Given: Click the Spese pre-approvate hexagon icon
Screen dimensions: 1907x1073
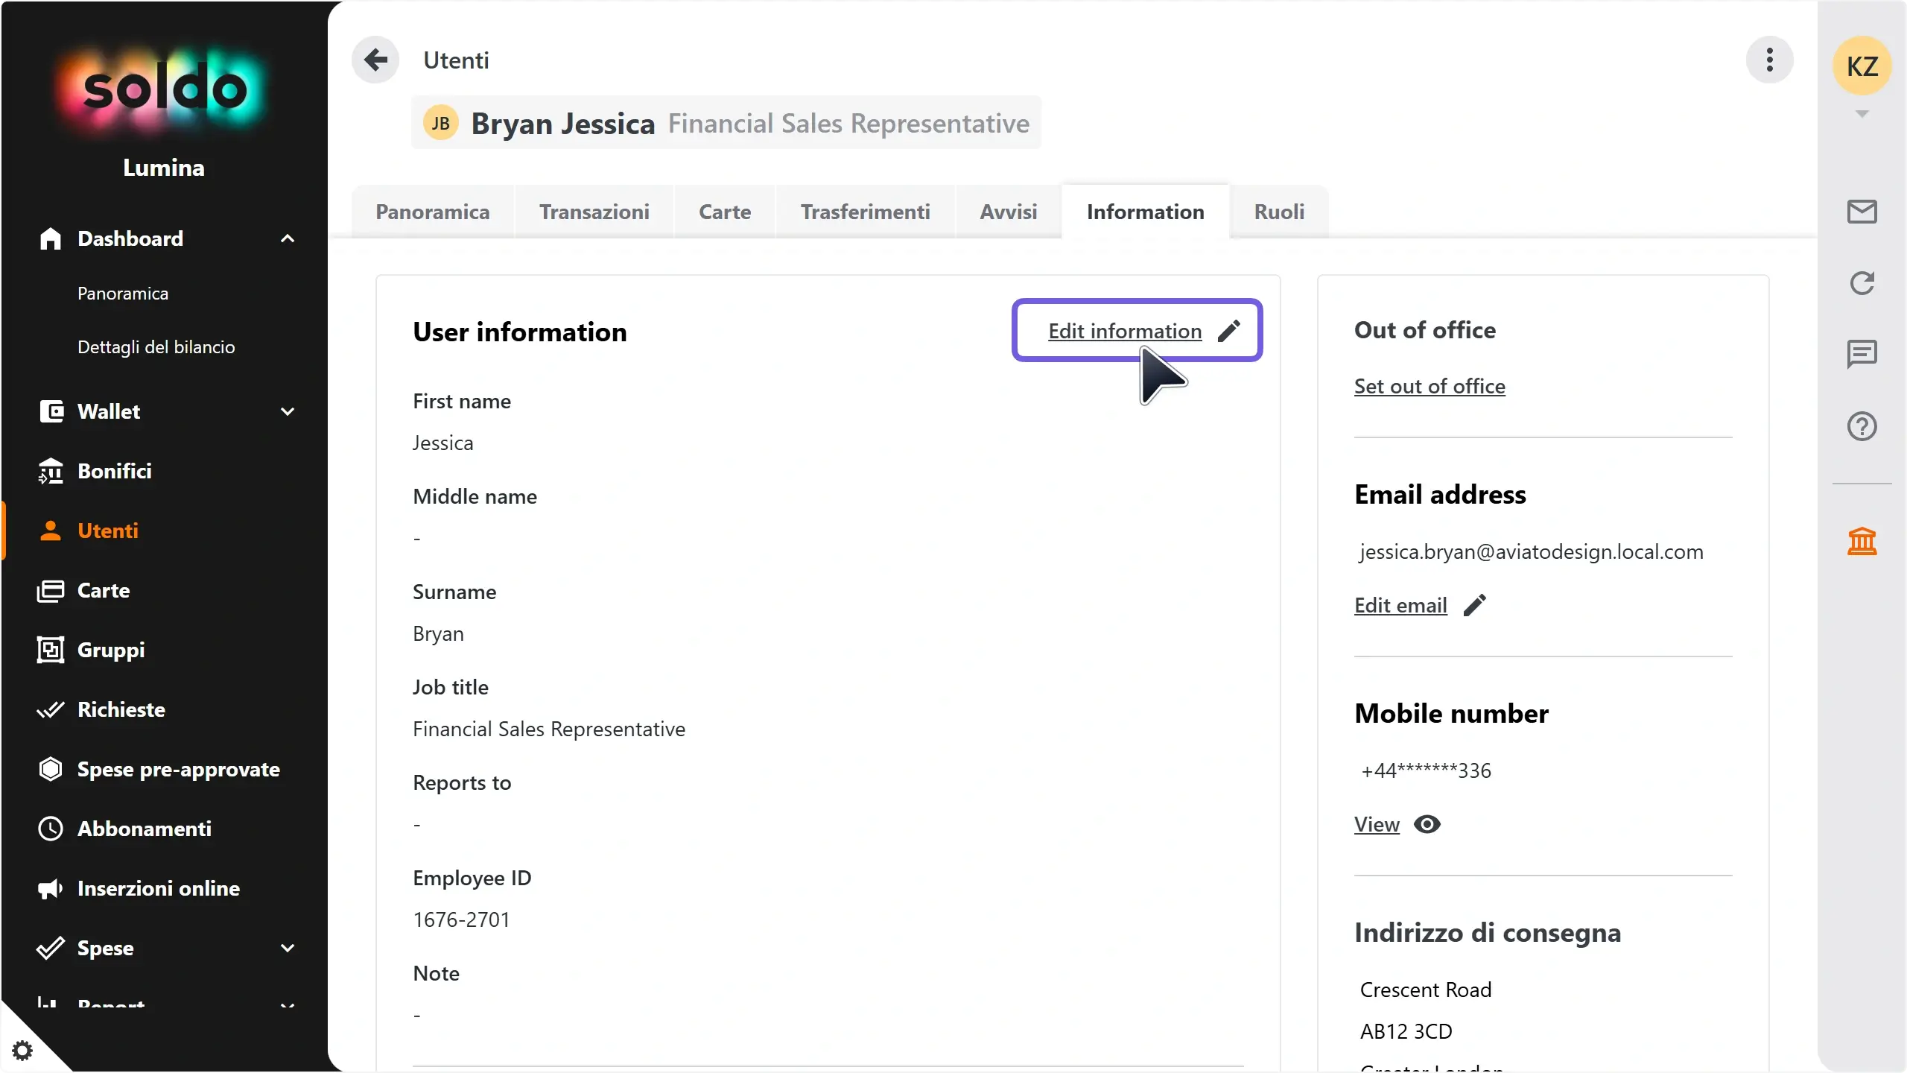Looking at the screenshot, I should (x=50, y=769).
